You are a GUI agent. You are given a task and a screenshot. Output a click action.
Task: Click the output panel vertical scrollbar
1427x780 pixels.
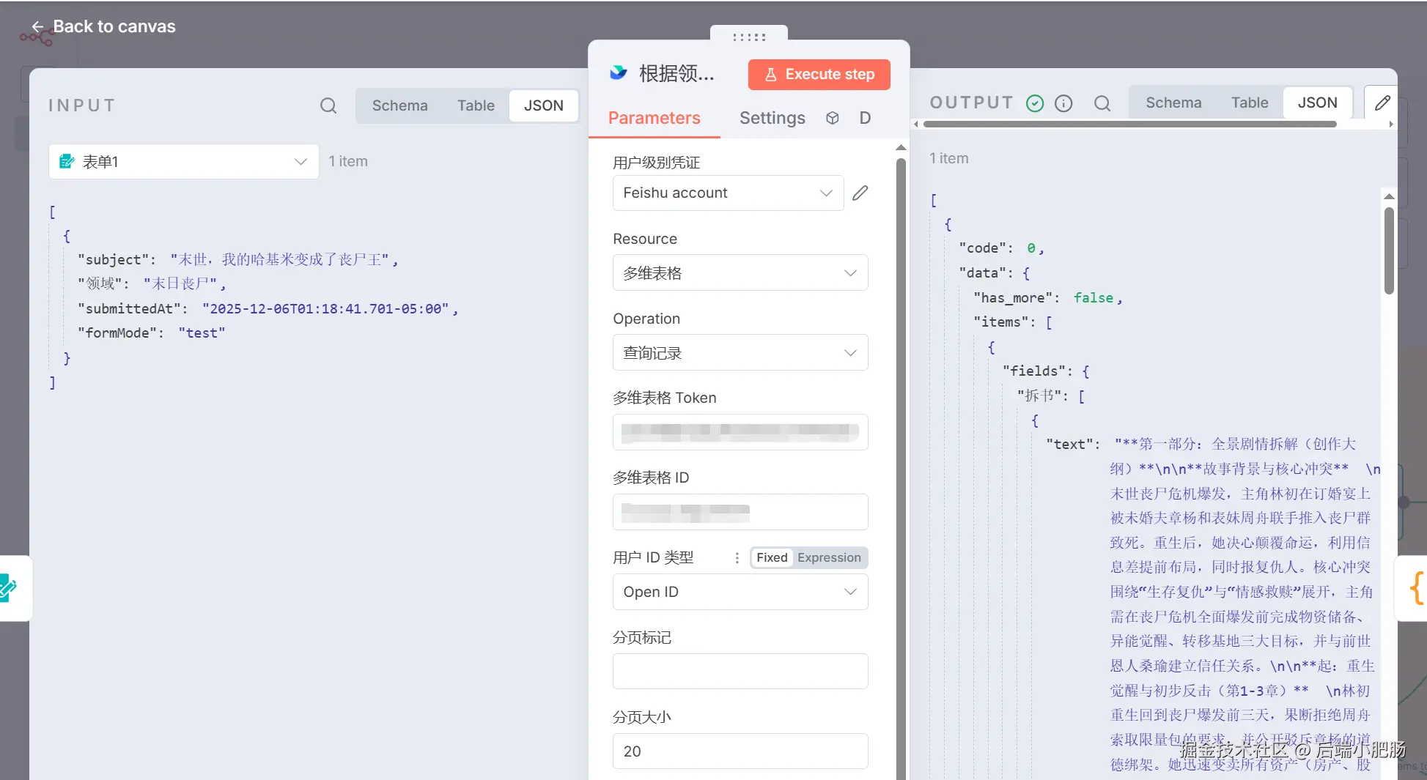1388,250
